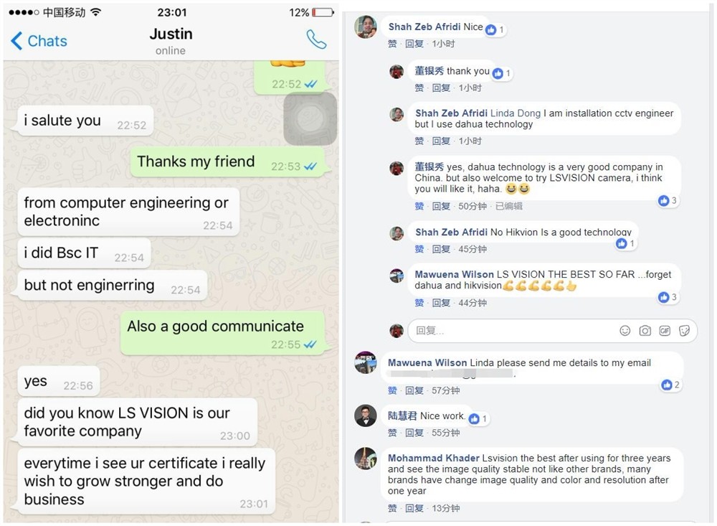Open the emoji picker in reply box
This screenshot has height=526, width=717.
click(625, 331)
